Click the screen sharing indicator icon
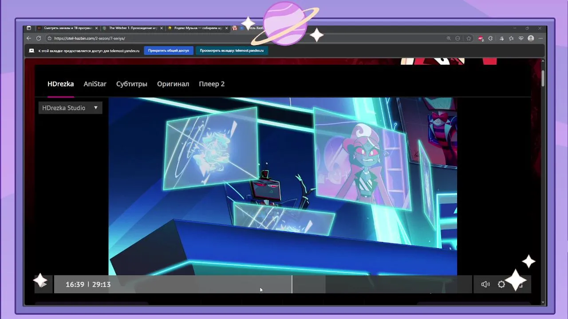Viewport: 568px width, 319px height. pyautogui.click(x=32, y=51)
